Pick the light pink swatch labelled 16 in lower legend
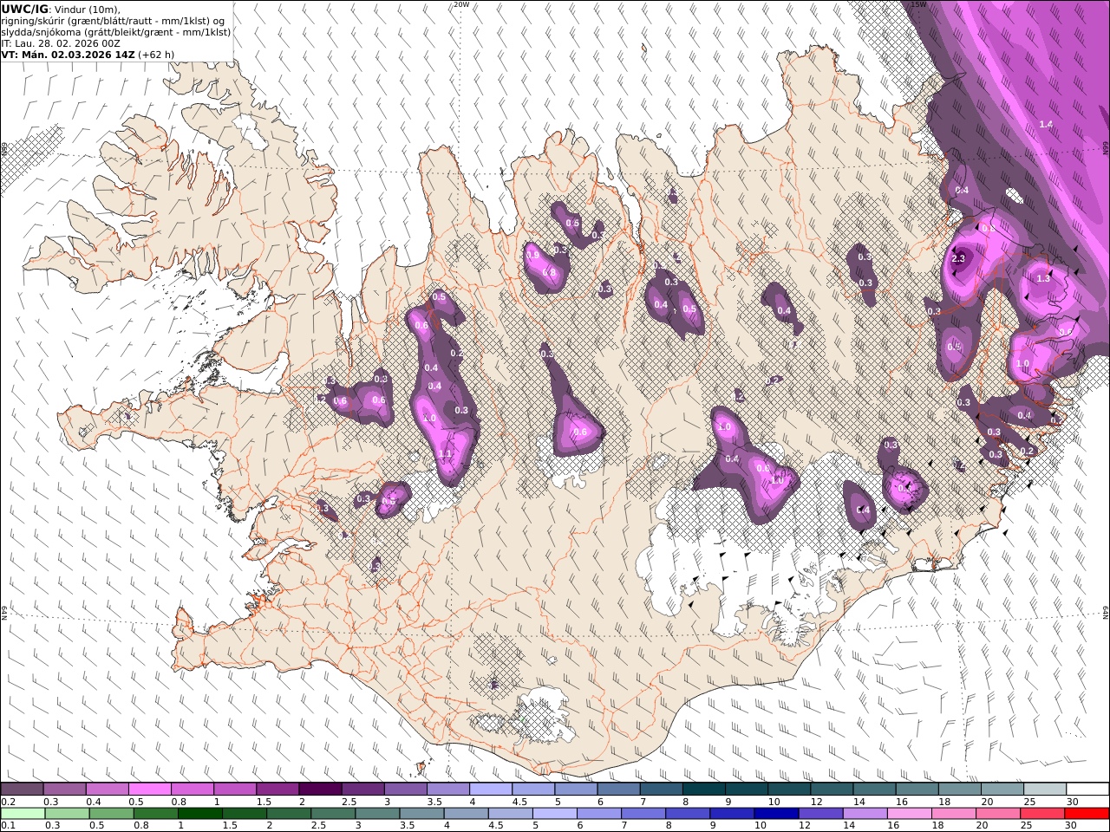 coord(910,814)
